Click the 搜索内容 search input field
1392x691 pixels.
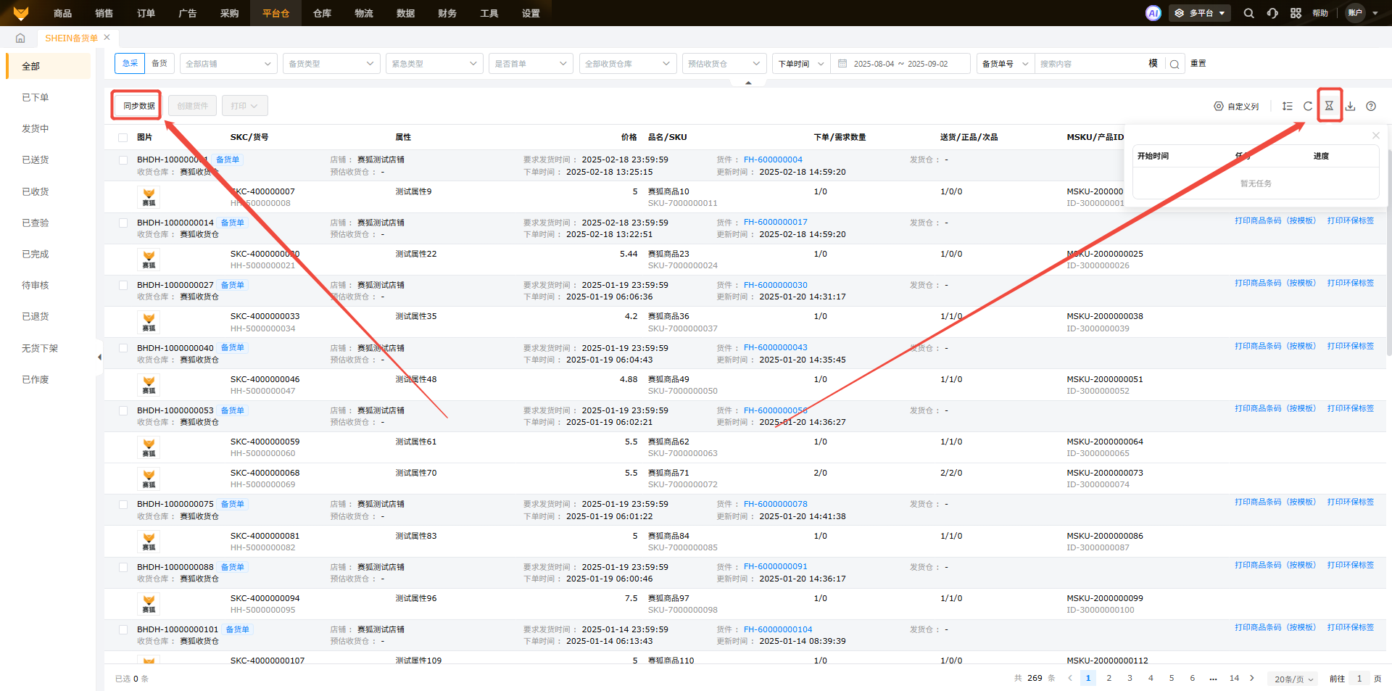[1090, 64]
